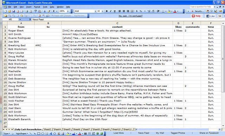Screen dimensions: 225x136
Task: Click the AutoSum sigma icon
Action: tap(54, 11)
